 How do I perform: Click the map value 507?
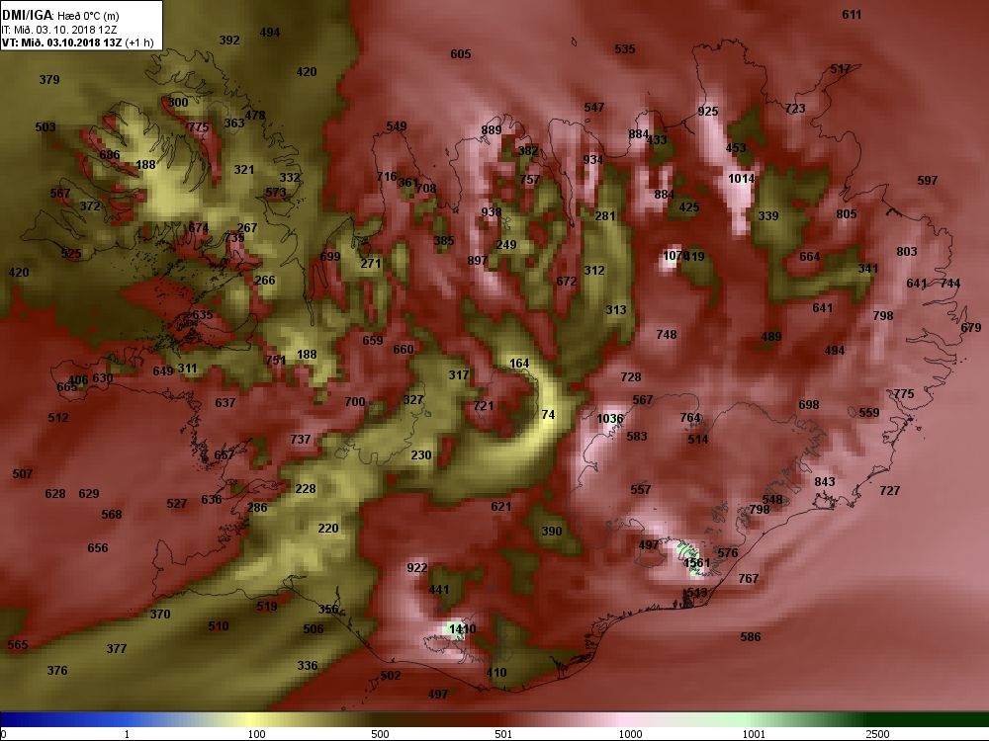(x=22, y=473)
